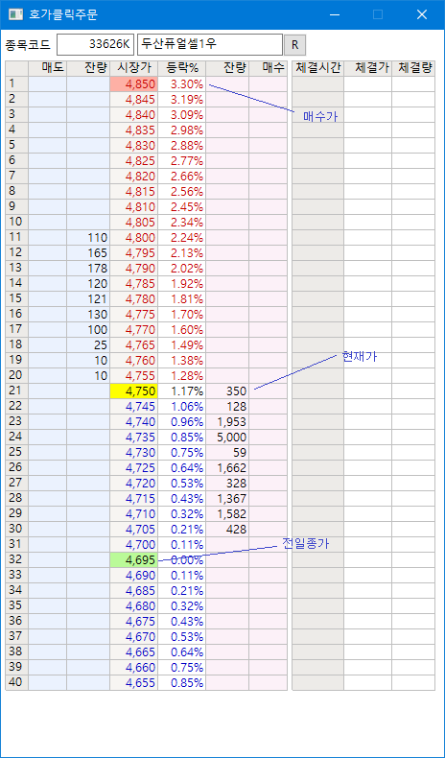Select the price cell 4,715

coord(134,499)
